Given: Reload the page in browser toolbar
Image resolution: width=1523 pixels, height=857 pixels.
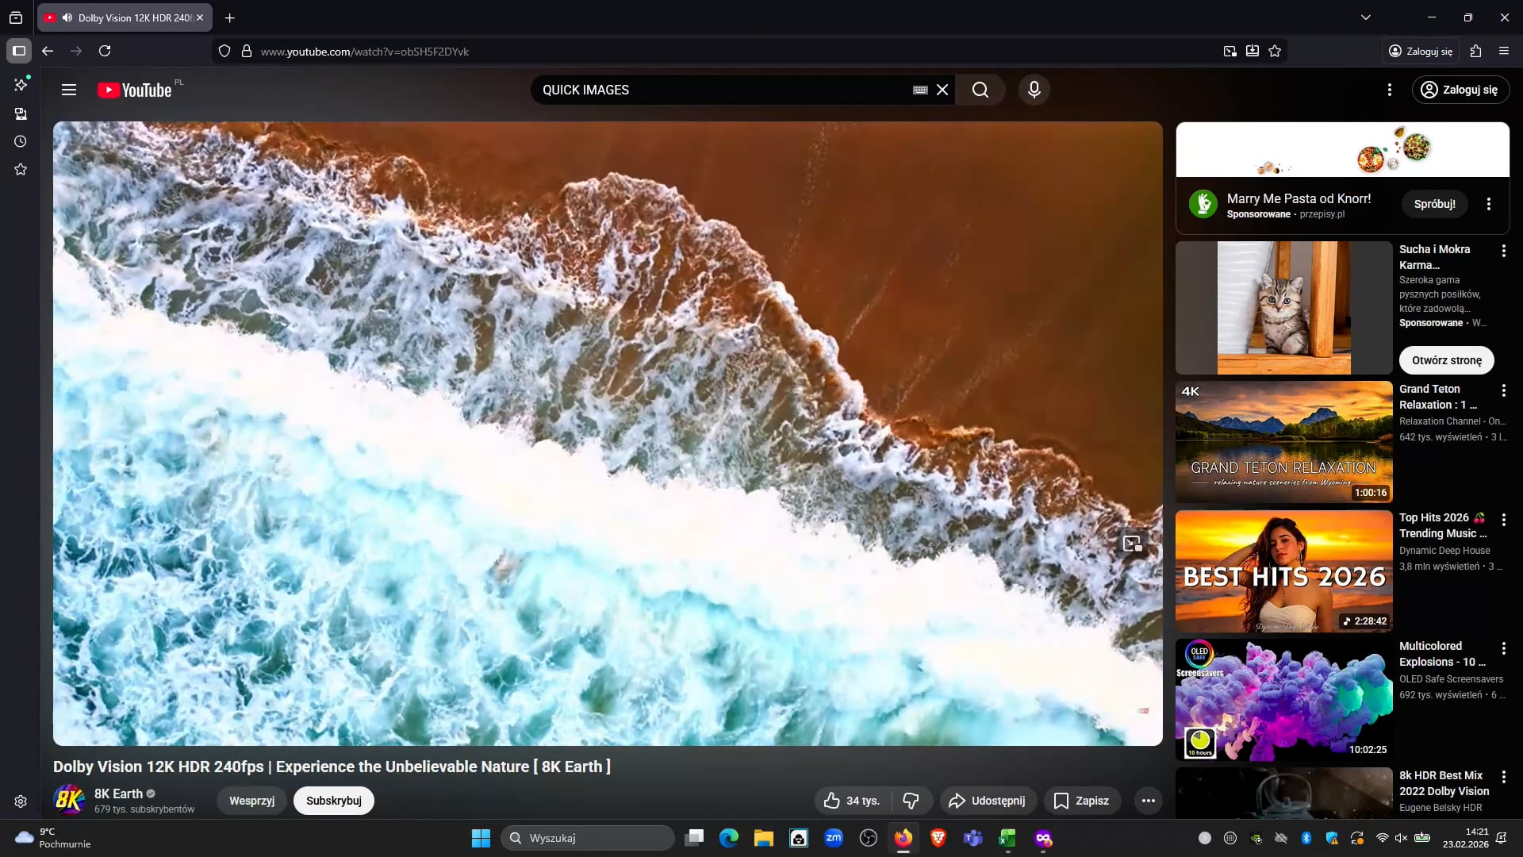Looking at the screenshot, I should point(105,51).
